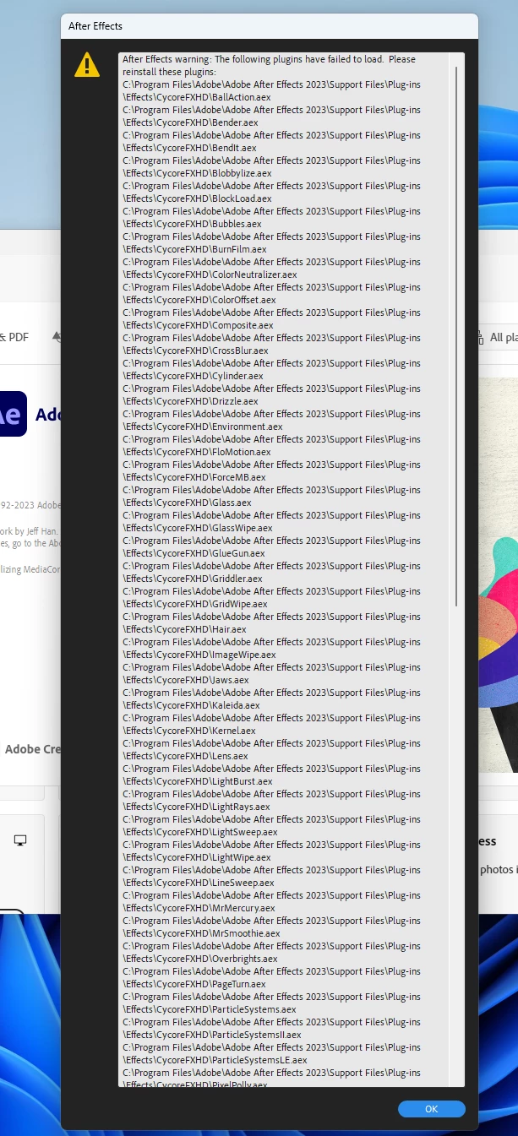Image resolution: width=518 pixels, height=1136 pixels.
Task: Click the Lens.aex plugin line
Action: (185, 756)
